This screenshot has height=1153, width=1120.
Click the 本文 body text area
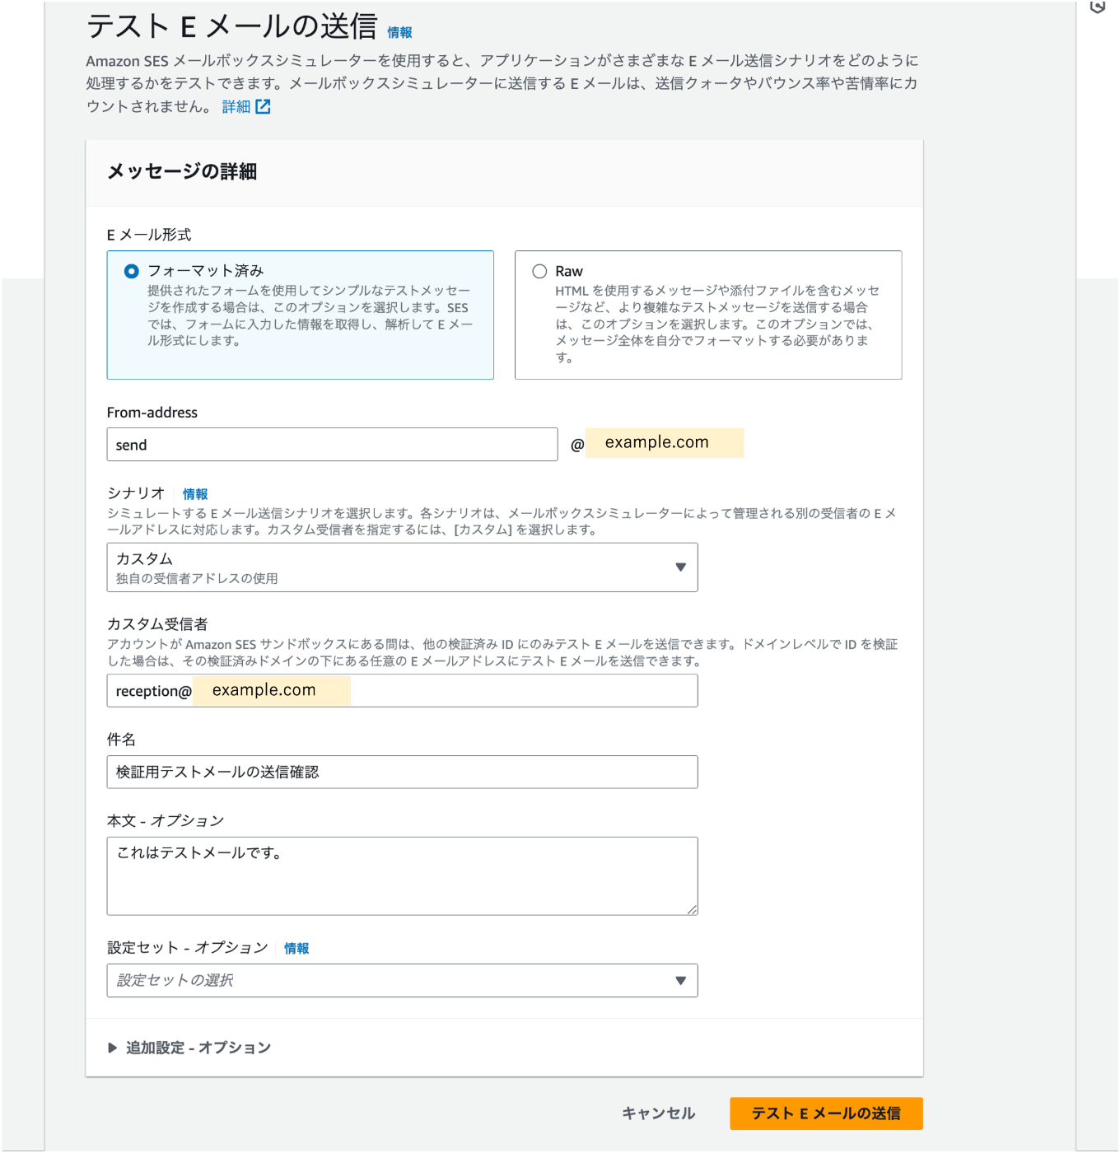(x=402, y=876)
